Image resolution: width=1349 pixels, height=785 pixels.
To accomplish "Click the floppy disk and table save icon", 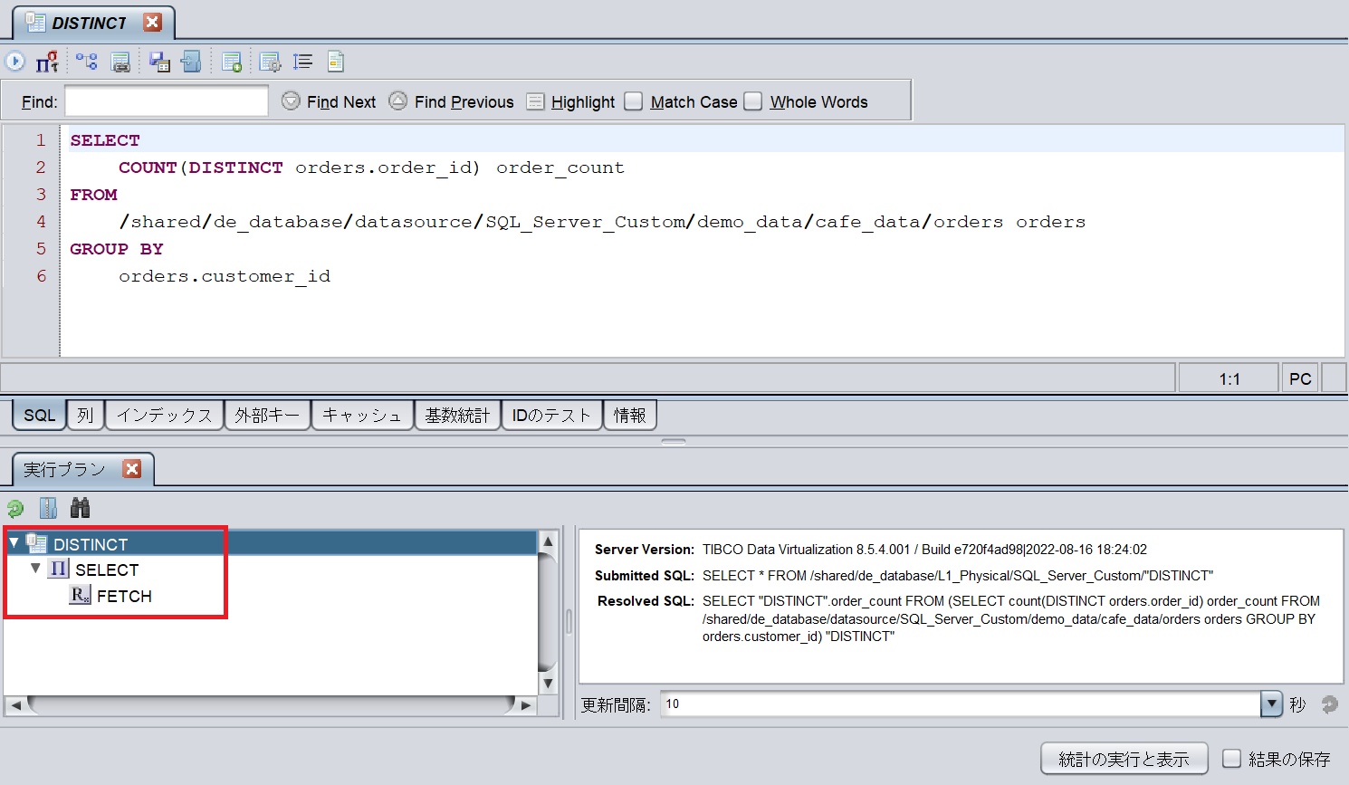I will 159,62.
